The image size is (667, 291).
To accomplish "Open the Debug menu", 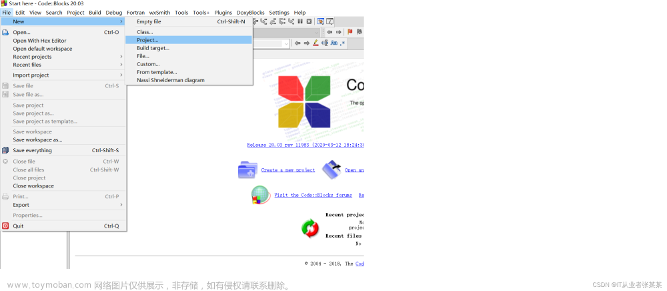I will point(114,12).
